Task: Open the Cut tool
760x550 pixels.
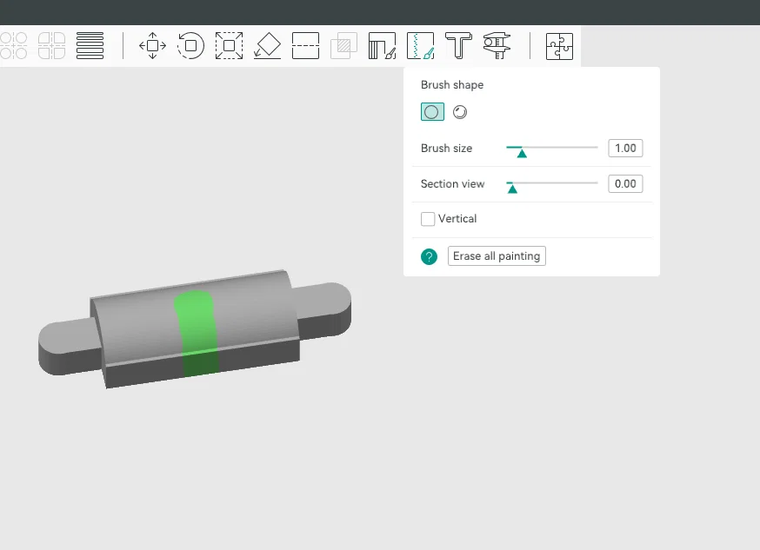Action: [x=306, y=46]
